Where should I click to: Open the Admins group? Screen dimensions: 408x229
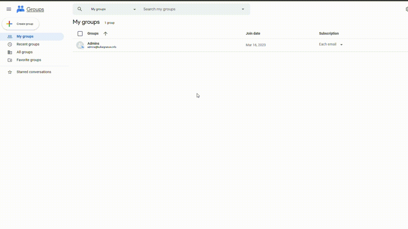tap(93, 43)
